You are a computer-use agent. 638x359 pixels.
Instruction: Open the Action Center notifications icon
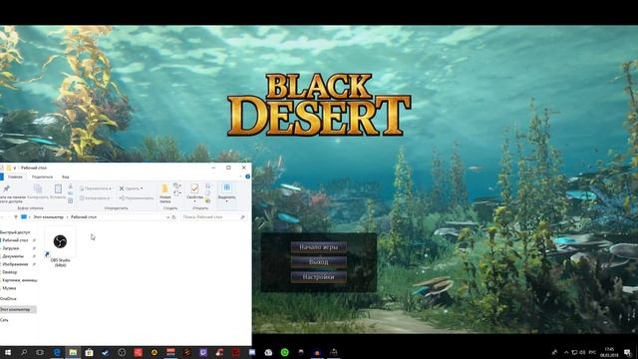click(x=628, y=352)
